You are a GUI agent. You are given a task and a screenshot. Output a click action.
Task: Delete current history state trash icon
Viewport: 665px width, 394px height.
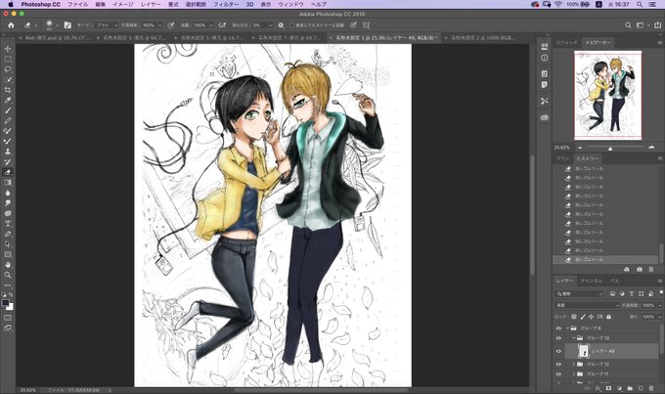[x=651, y=270]
